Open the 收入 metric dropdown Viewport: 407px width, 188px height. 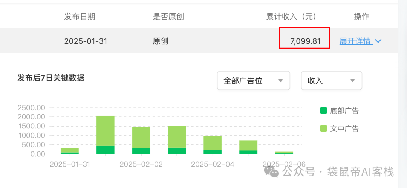332,81
